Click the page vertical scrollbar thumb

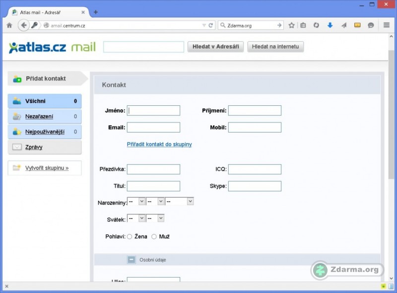(x=391, y=114)
